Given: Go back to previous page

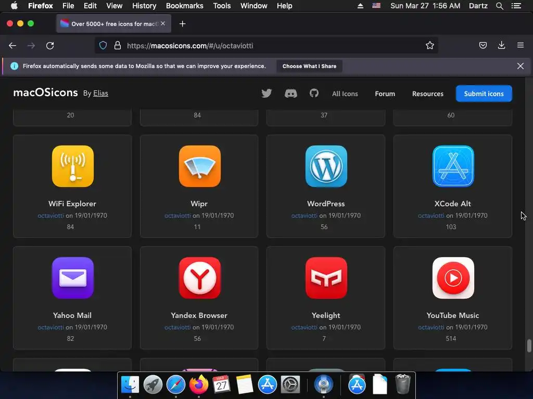Looking at the screenshot, I should [x=12, y=46].
